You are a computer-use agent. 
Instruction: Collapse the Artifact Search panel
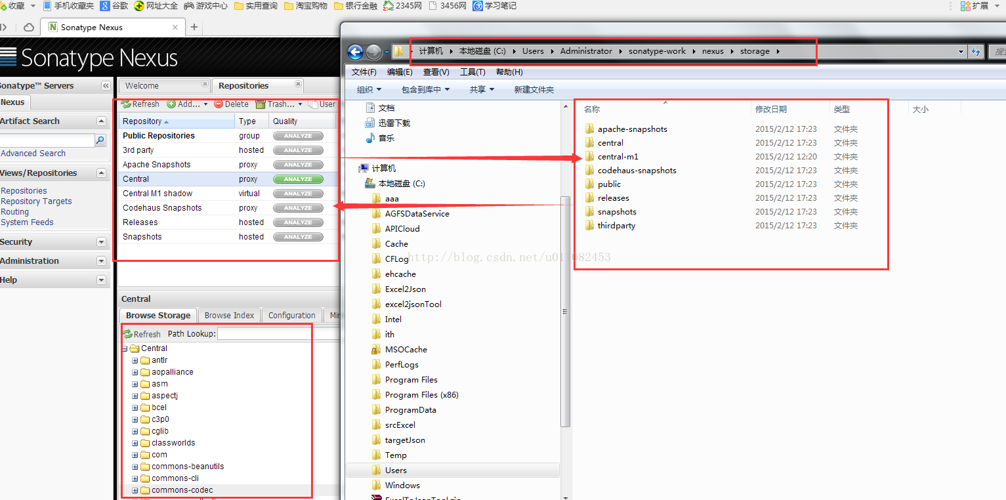tap(101, 121)
